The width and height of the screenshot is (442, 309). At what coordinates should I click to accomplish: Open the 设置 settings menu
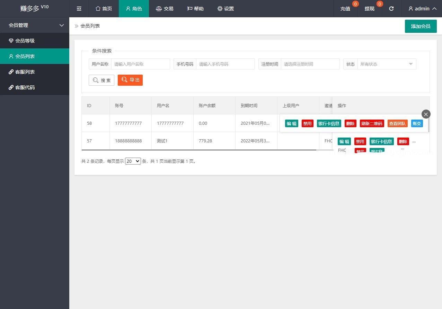(226, 9)
